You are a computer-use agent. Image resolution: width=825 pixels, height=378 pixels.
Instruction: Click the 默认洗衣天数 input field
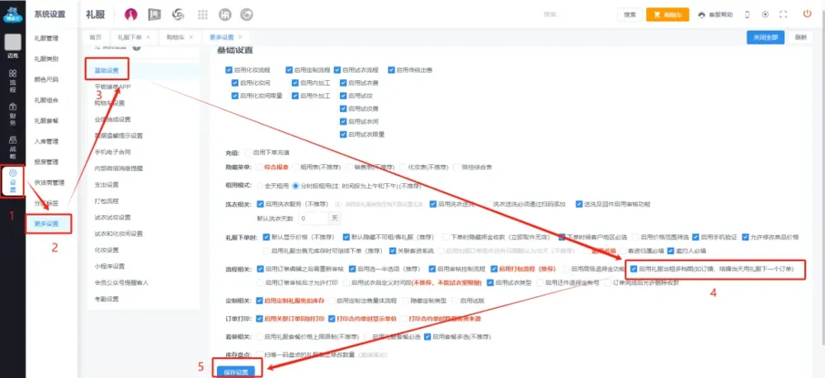pos(312,218)
